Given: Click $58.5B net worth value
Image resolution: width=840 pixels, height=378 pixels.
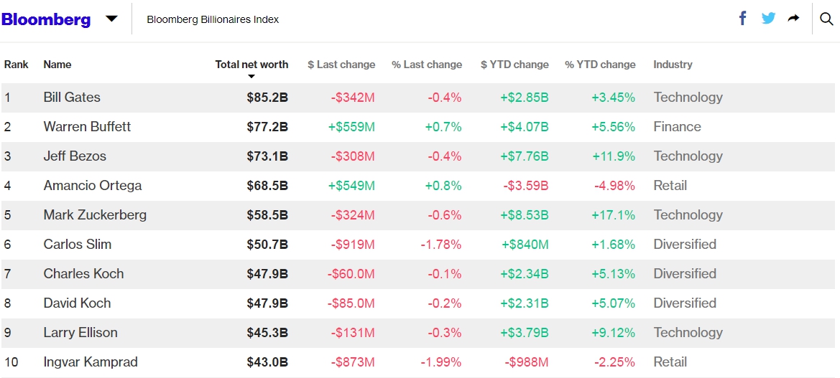Looking at the screenshot, I should tap(267, 215).
